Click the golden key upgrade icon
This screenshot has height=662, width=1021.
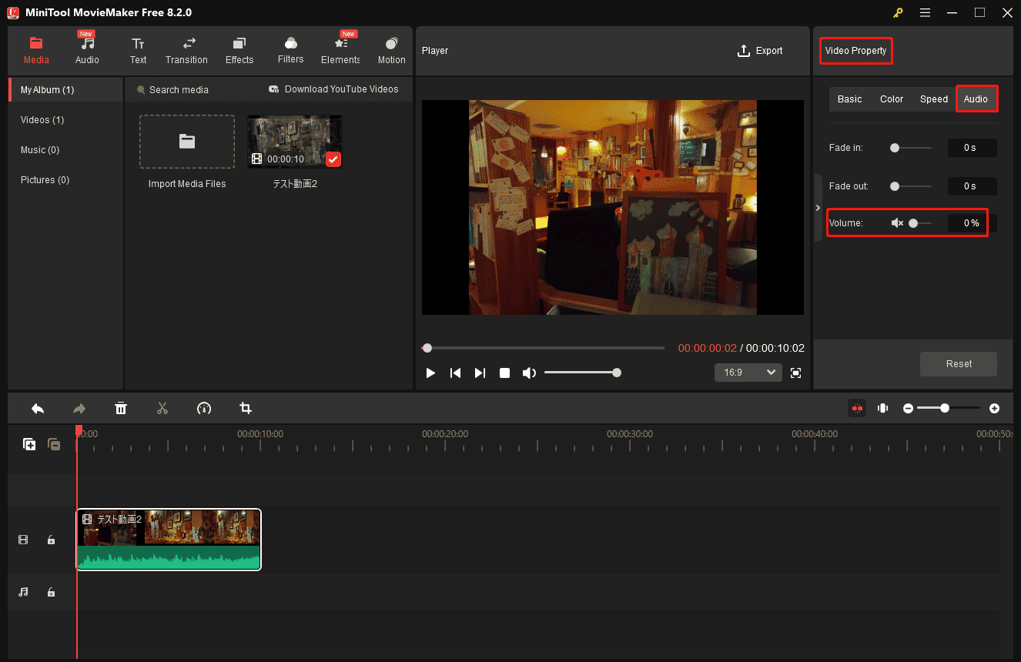click(898, 12)
